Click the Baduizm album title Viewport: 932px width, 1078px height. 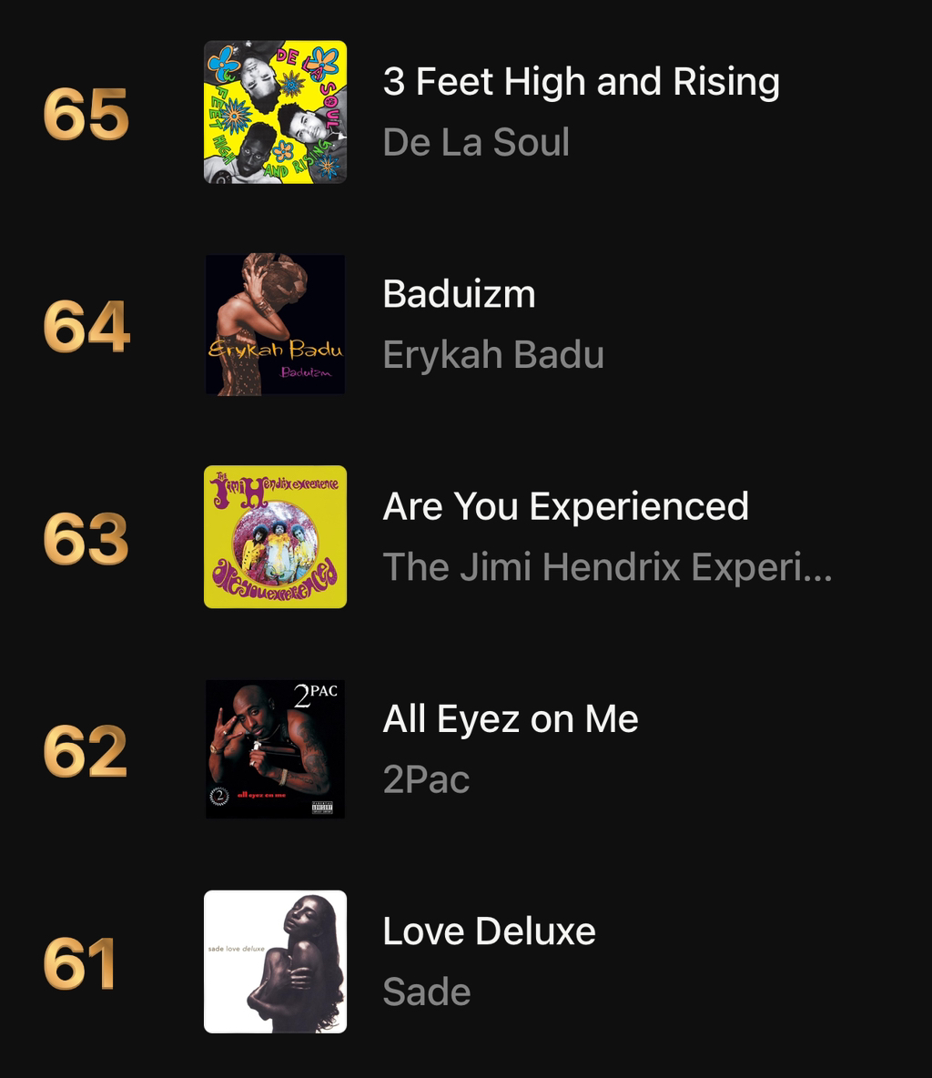459,294
